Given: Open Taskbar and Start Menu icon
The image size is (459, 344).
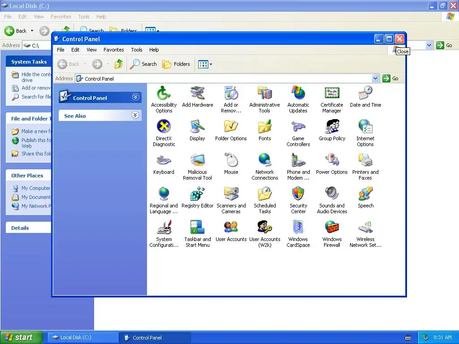Looking at the screenshot, I should (x=197, y=228).
